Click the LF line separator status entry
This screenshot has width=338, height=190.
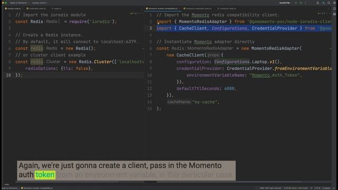(311, 188)
